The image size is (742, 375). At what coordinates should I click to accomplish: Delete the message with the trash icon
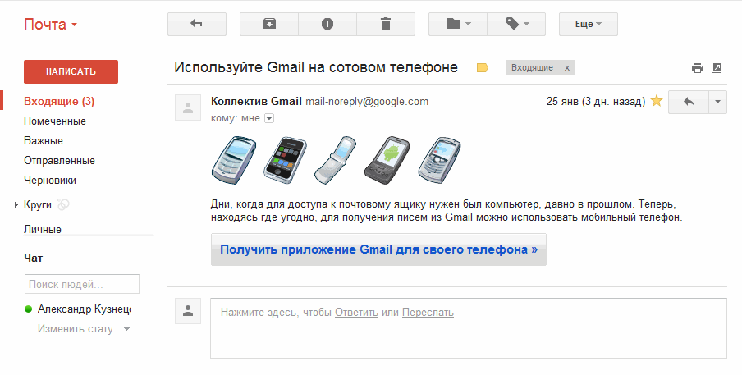[386, 24]
